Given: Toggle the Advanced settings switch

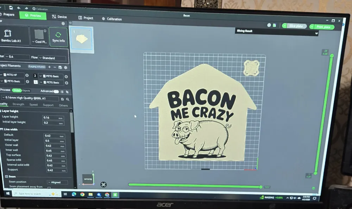Looking at the screenshot, I should click(x=56, y=91).
